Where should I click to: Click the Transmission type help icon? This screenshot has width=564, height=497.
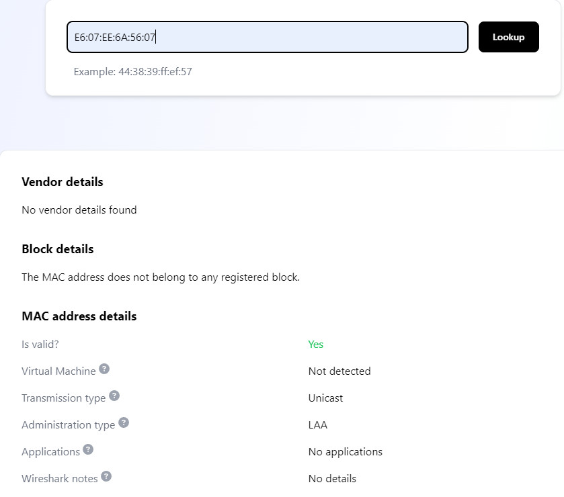pos(114,396)
